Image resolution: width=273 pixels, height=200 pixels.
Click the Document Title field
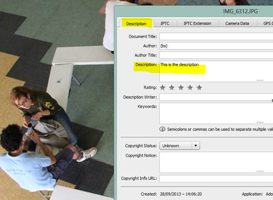pyautogui.click(x=216, y=37)
